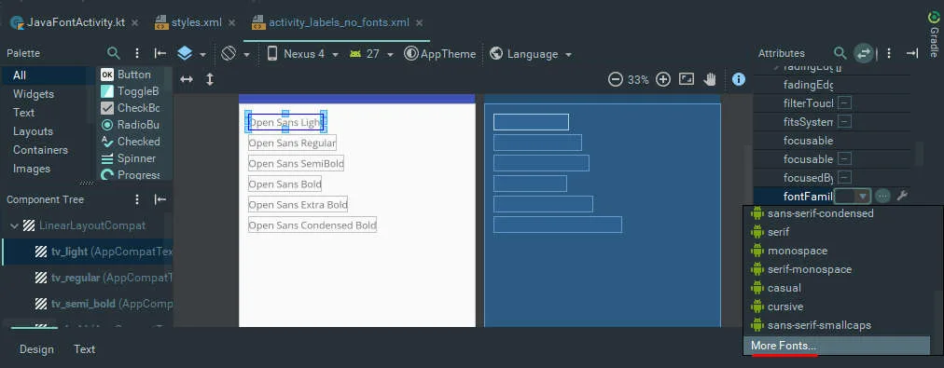944x368 pixels.
Task: Click the horizontal expand arrows icon
Action: [x=187, y=79]
